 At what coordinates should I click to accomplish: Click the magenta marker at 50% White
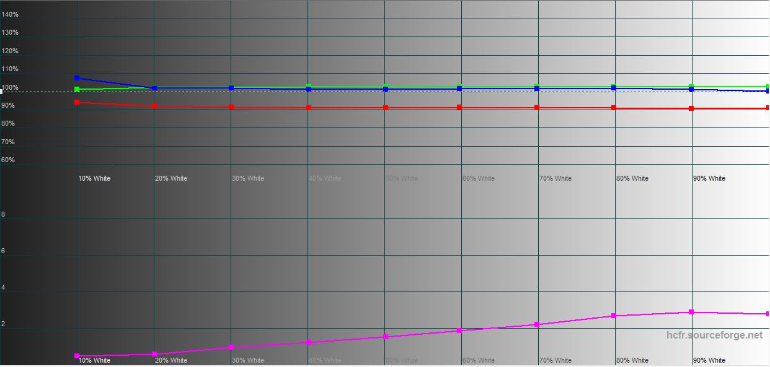tap(386, 337)
